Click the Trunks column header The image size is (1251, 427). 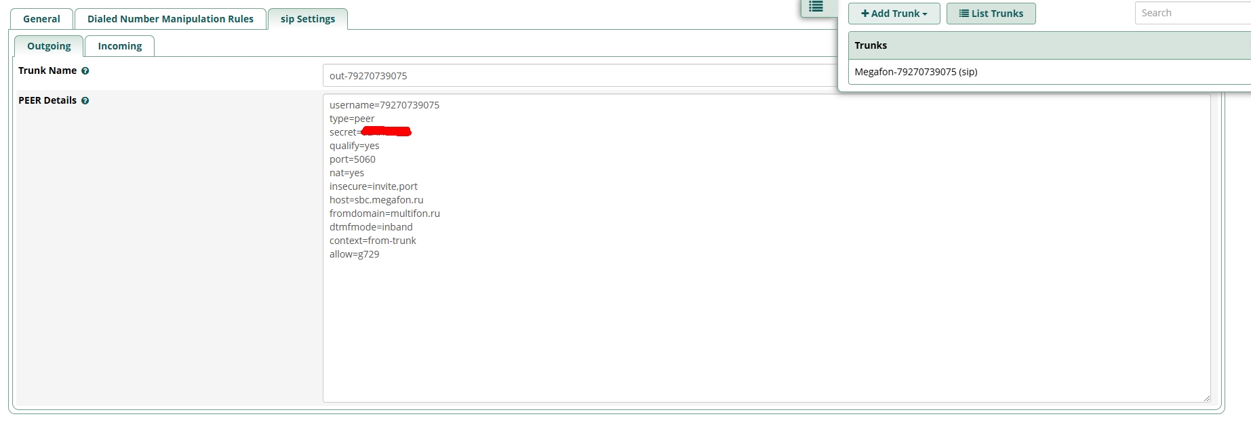[x=871, y=45]
